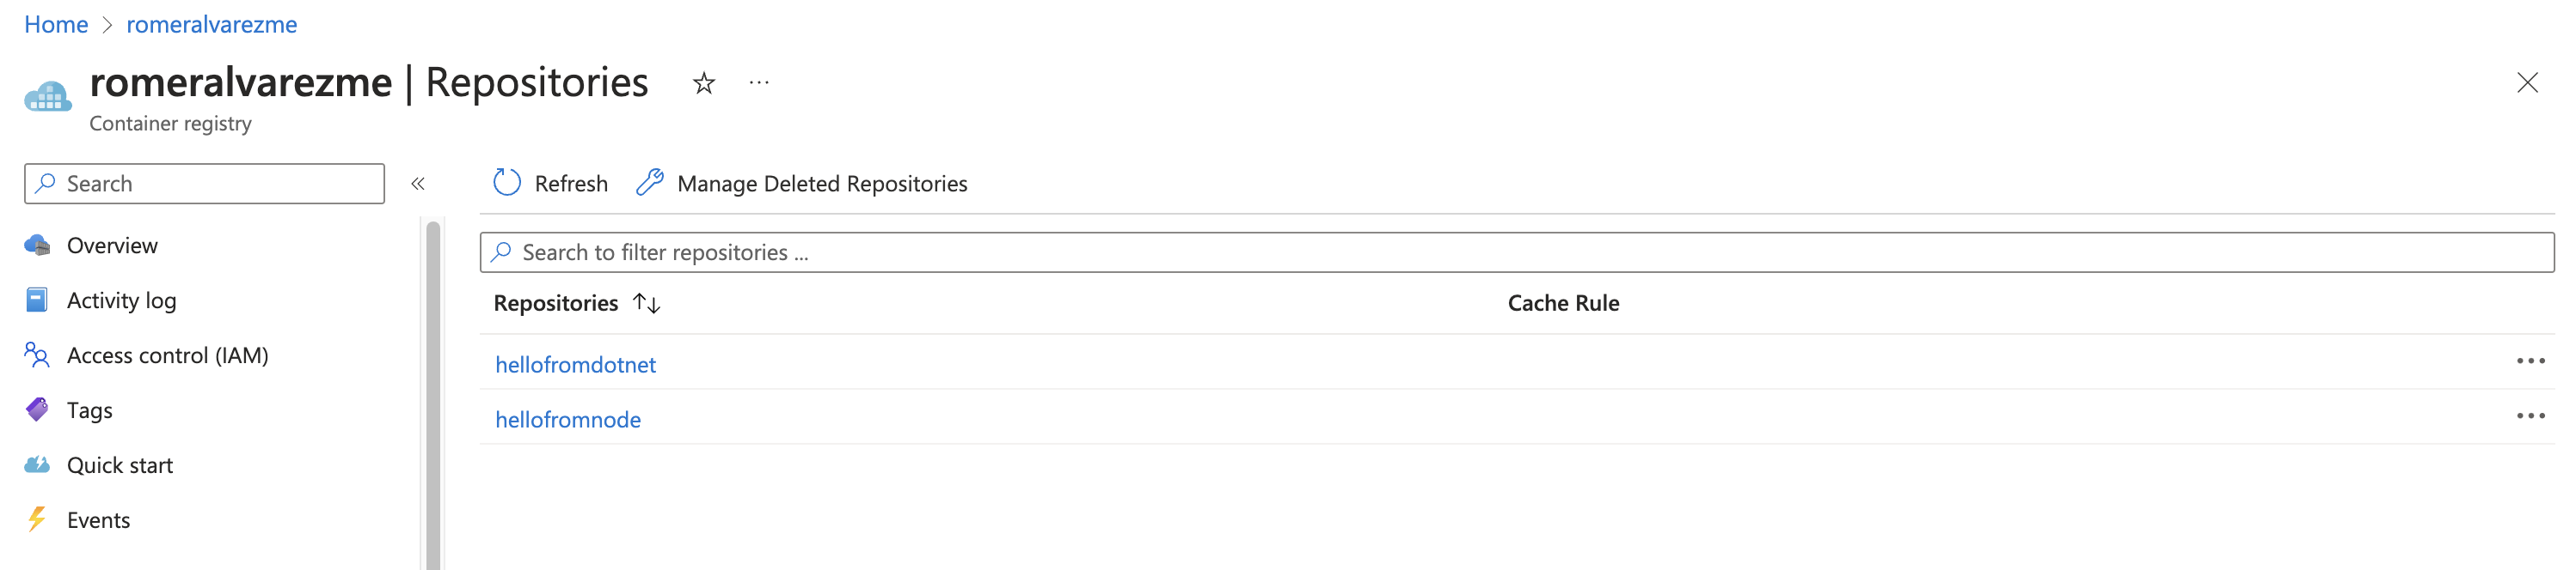This screenshot has width=2576, height=570.
Task: Click the sidebar vertical scrollbar
Action: [x=433, y=395]
